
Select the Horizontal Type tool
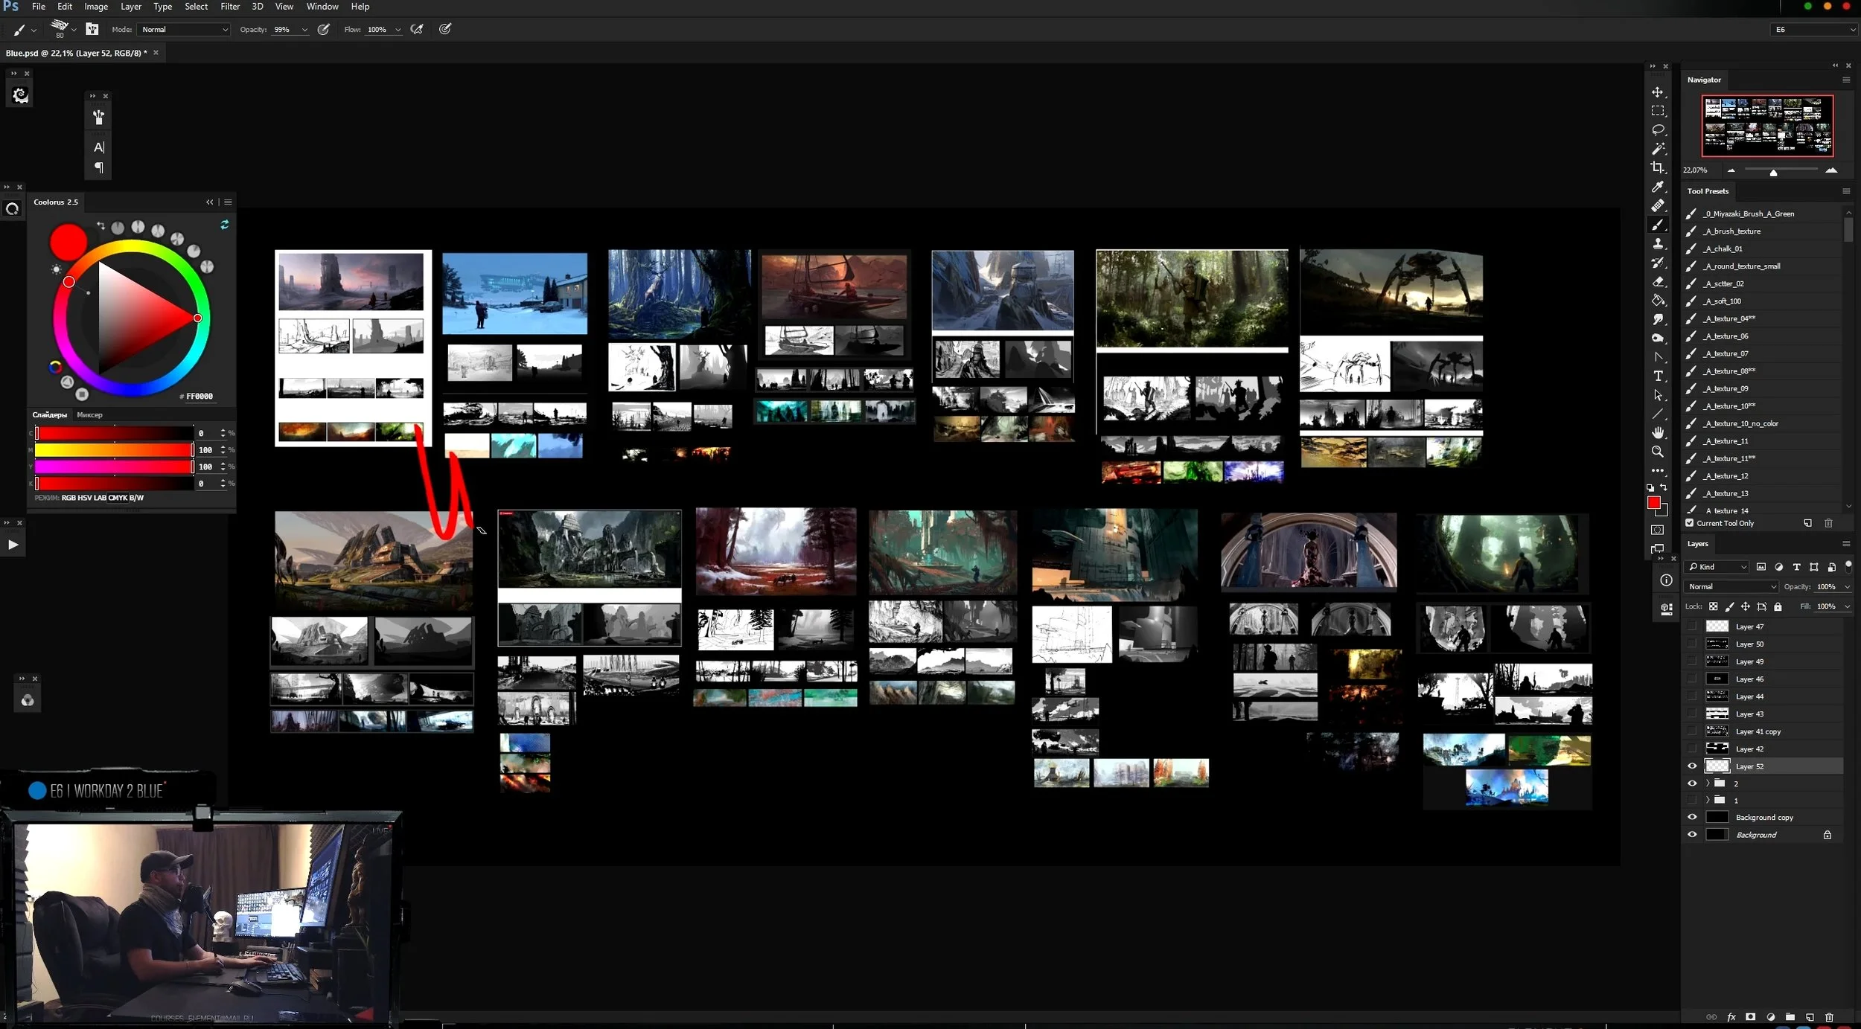[1658, 376]
